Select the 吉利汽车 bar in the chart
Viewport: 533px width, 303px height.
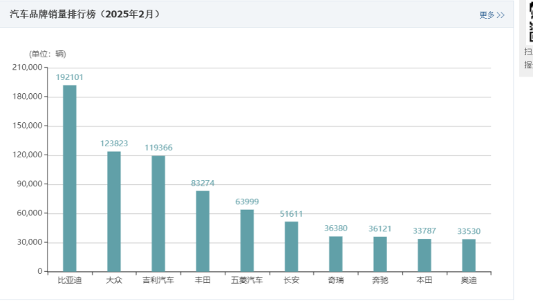158,213
